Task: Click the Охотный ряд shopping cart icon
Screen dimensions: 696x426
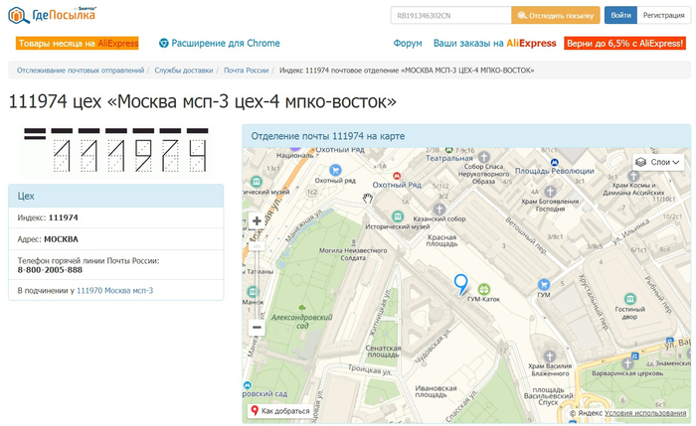Action: point(336,170)
